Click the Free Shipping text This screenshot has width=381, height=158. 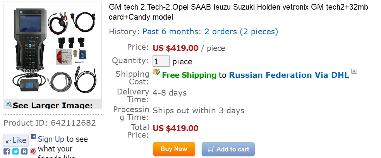click(x=189, y=75)
